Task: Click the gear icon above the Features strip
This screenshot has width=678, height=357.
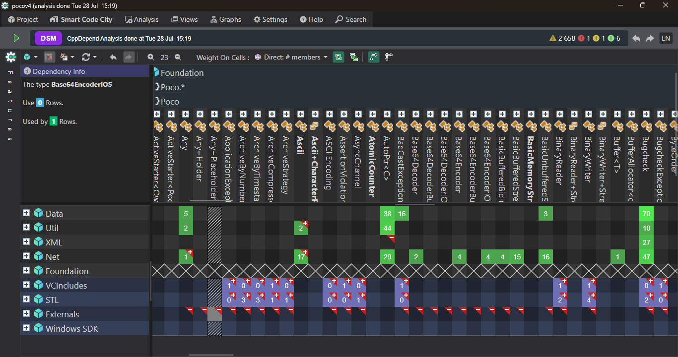Action: tap(11, 57)
